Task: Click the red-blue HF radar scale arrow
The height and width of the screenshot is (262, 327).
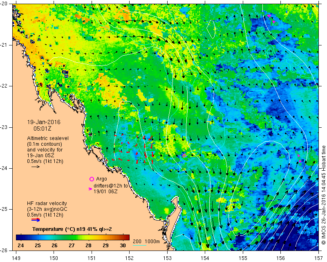Action: click(36, 220)
